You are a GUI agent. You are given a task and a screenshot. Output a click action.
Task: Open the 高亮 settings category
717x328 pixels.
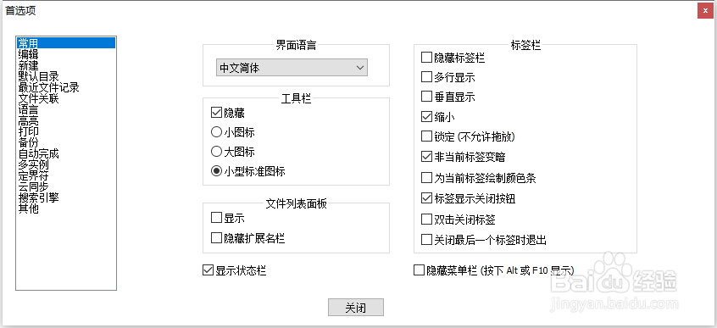click(x=28, y=121)
